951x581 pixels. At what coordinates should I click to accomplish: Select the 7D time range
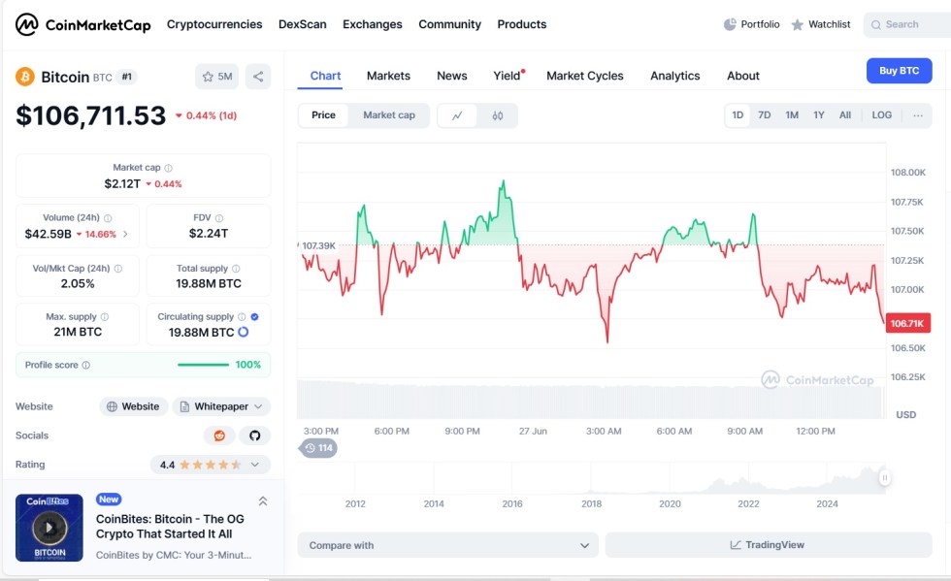click(764, 115)
